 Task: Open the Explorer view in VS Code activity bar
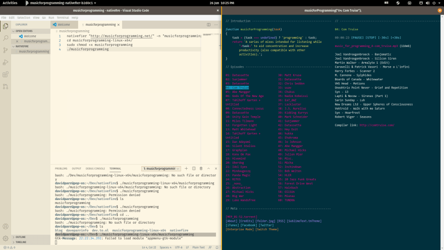6,26
